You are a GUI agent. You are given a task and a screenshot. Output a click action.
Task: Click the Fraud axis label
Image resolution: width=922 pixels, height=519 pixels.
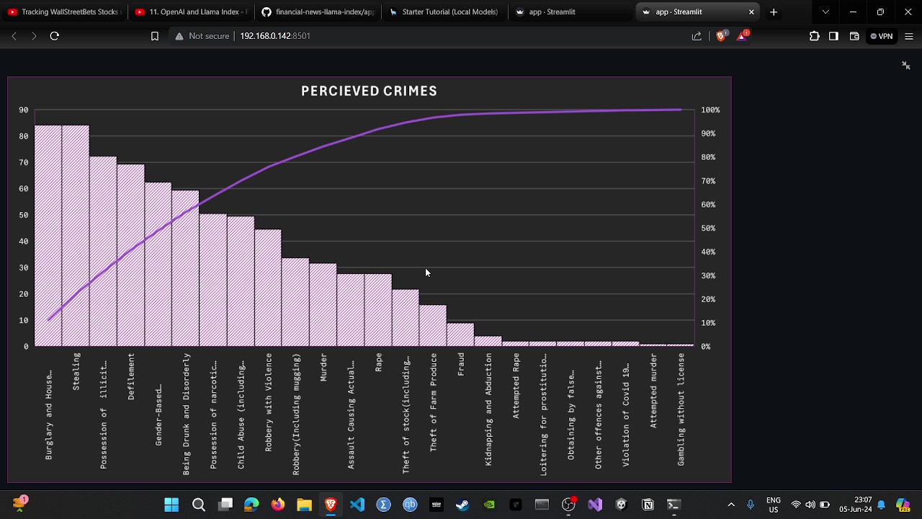tap(461, 364)
